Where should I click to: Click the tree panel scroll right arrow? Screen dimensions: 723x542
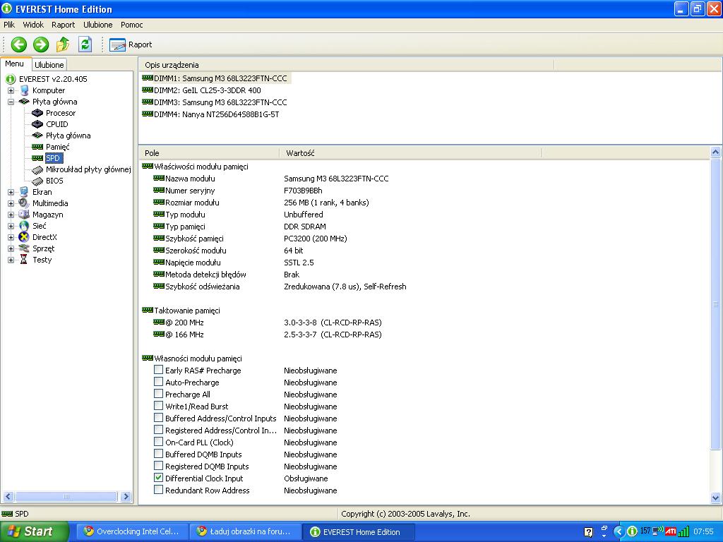tap(126, 496)
